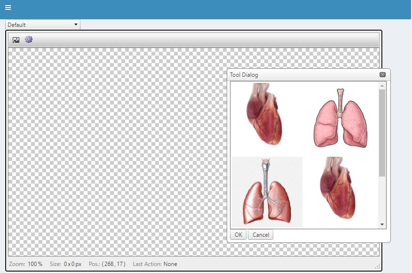Open the Default dropdown selector
Viewport: 412px width, 273px height.
pos(43,25)
